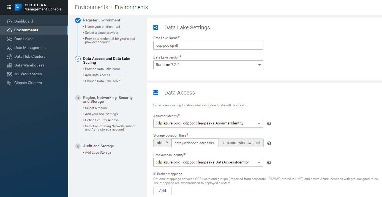Select Environments in the sidebar
Screen dimensions: 382x197
[34, 30]
